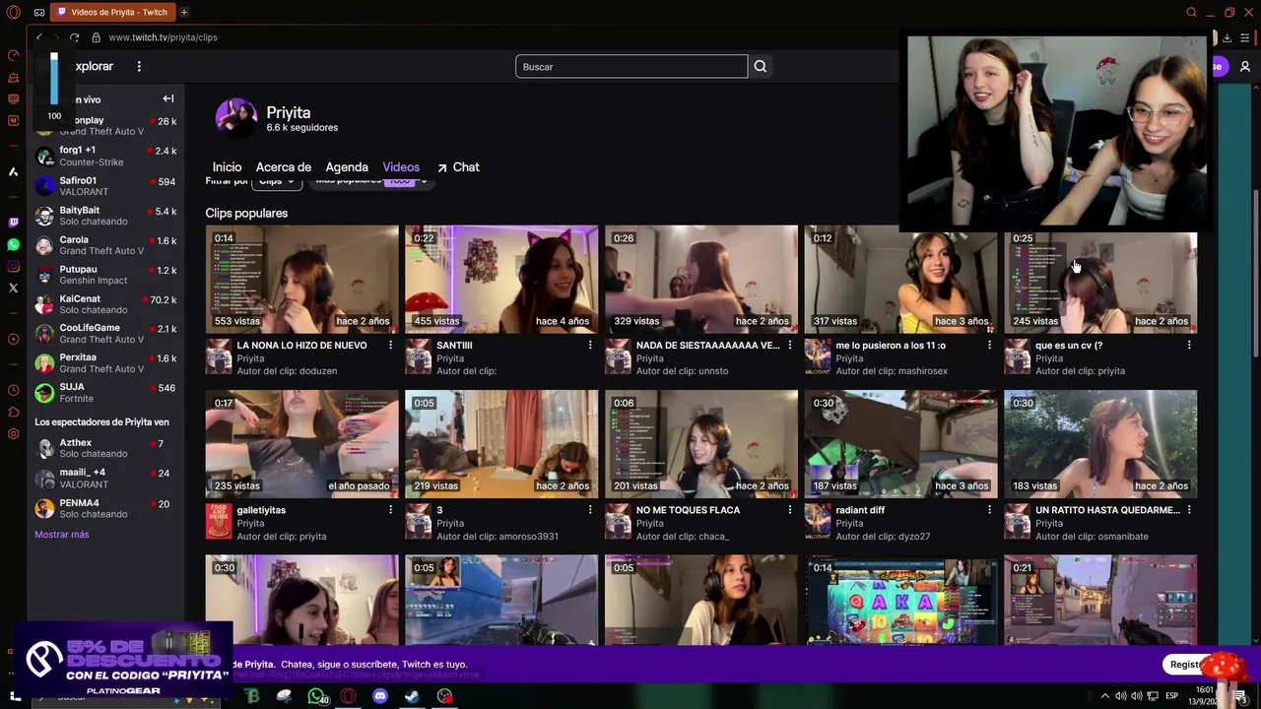Open the three-dot menu next to Explorar

[139, 66]
